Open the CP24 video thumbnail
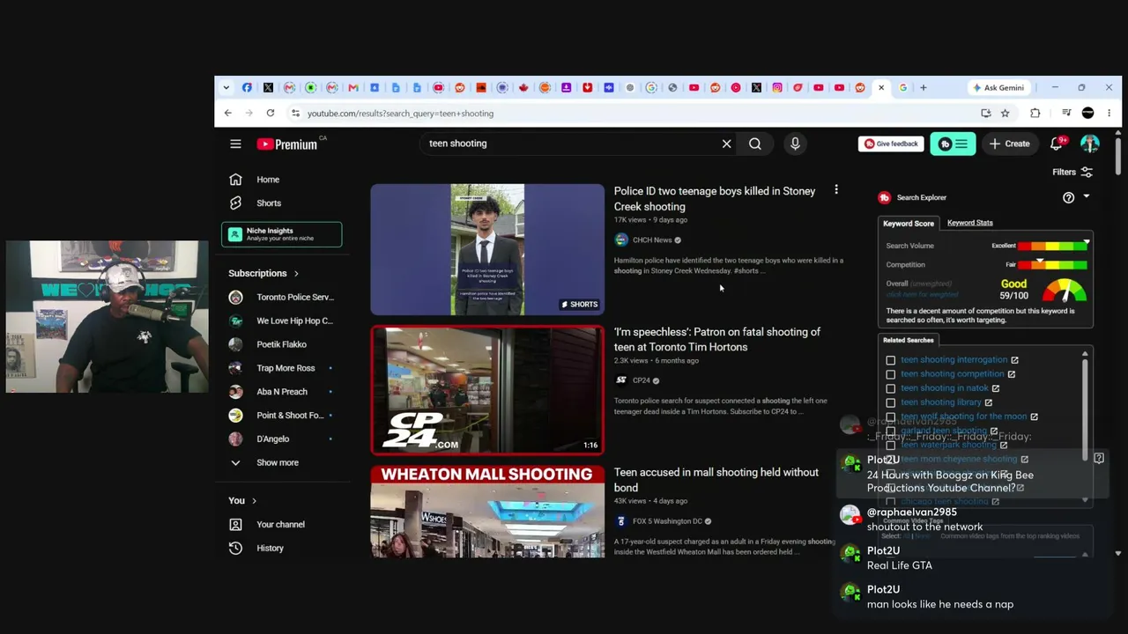Image resolution: width=1128 pixels, height=634 pixels. pos(487,390)
